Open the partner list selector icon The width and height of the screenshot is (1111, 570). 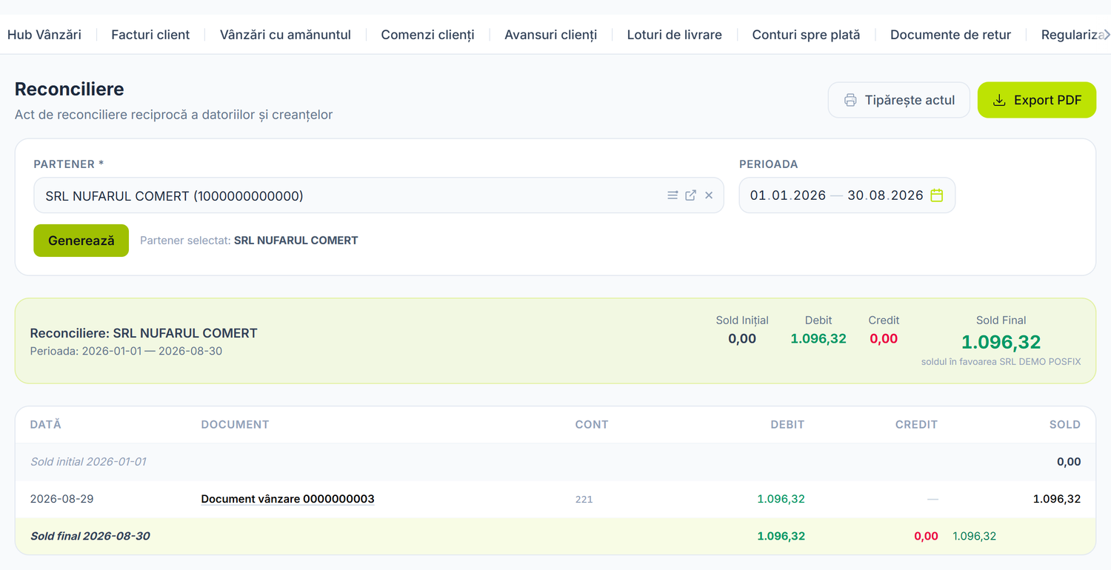pyautogui.click(x=673, y=195)
